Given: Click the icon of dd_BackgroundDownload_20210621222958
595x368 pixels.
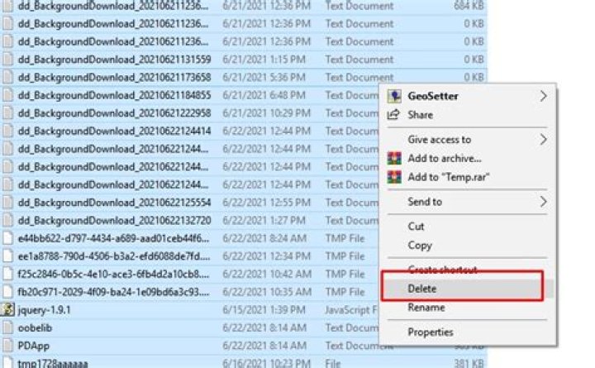Looking at the screenshot, I should [x=7, y=112].
